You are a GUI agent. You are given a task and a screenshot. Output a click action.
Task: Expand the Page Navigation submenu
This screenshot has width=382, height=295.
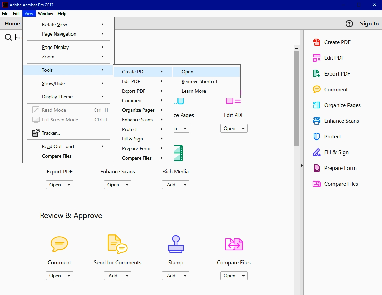click(68, 34)
